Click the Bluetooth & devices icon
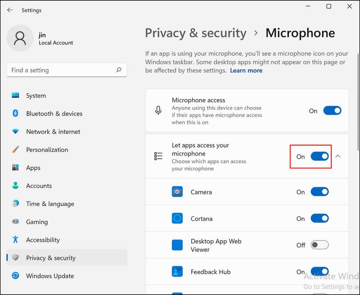The image size is (360, 295). point(16,113)
